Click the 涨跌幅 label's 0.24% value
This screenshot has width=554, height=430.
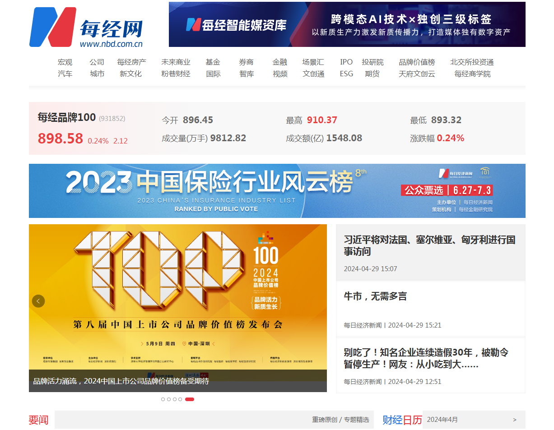[450, 138]
